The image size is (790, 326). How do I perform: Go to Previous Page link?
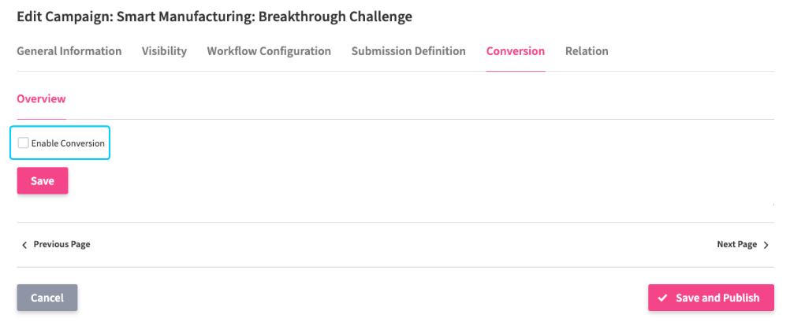click(x=61, y=245)
